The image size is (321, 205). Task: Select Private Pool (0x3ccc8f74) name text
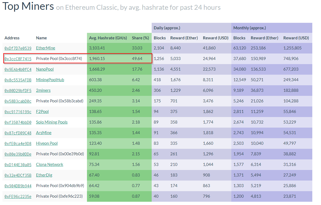tap(59, 59)
